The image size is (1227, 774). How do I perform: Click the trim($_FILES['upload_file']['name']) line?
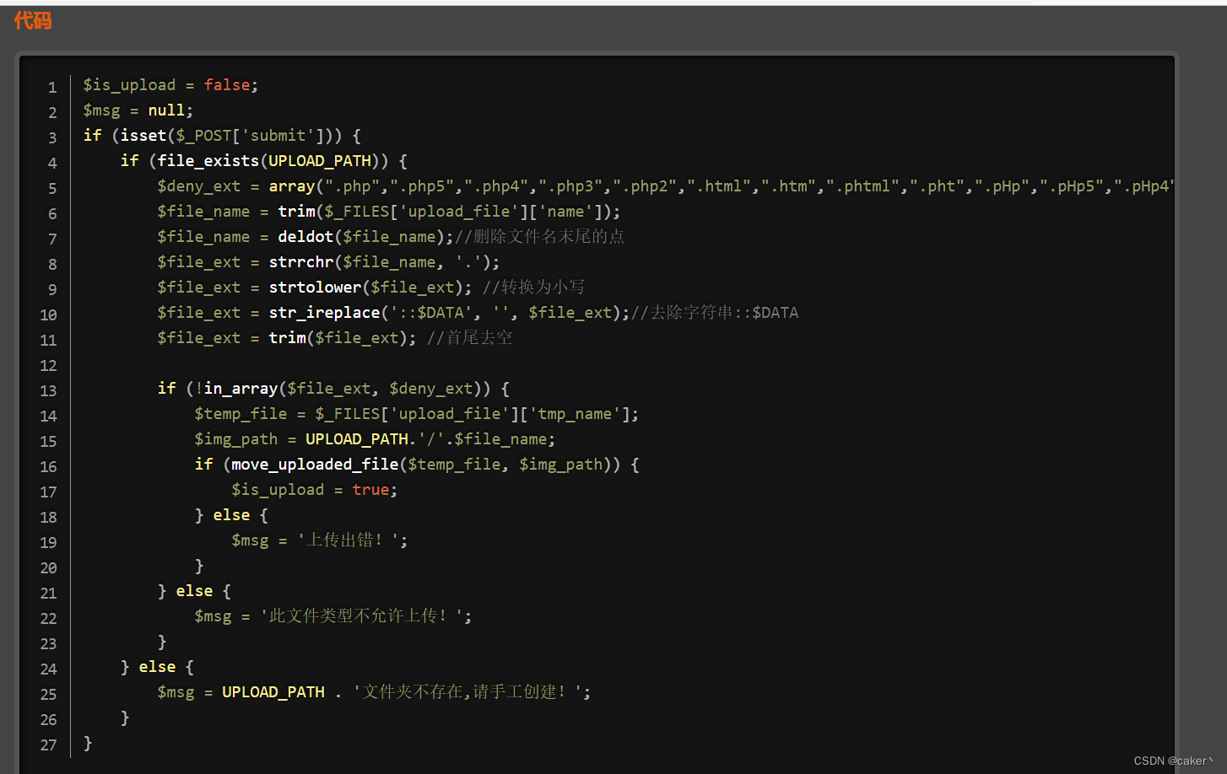tap(389, 212)
